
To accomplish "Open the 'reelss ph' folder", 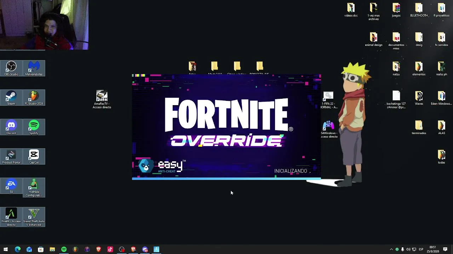I will click(441, 69).
